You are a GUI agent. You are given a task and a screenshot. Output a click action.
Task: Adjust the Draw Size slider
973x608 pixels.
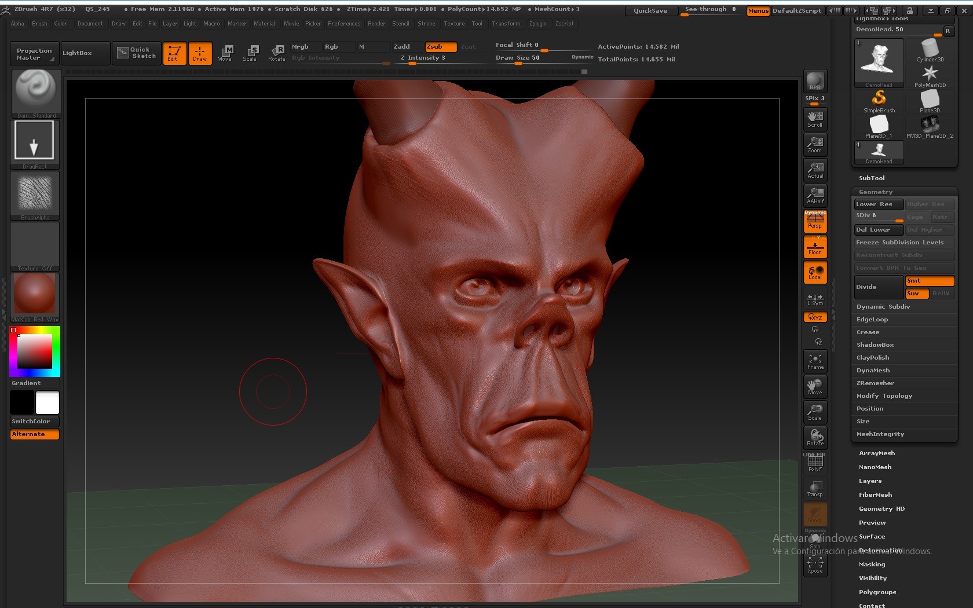(x=520, y=62)
